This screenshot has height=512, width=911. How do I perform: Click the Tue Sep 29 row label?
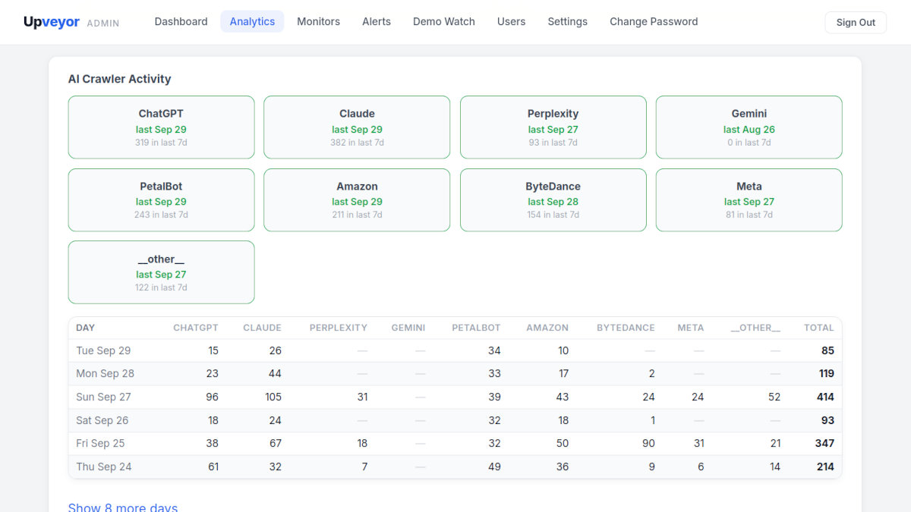103,350
